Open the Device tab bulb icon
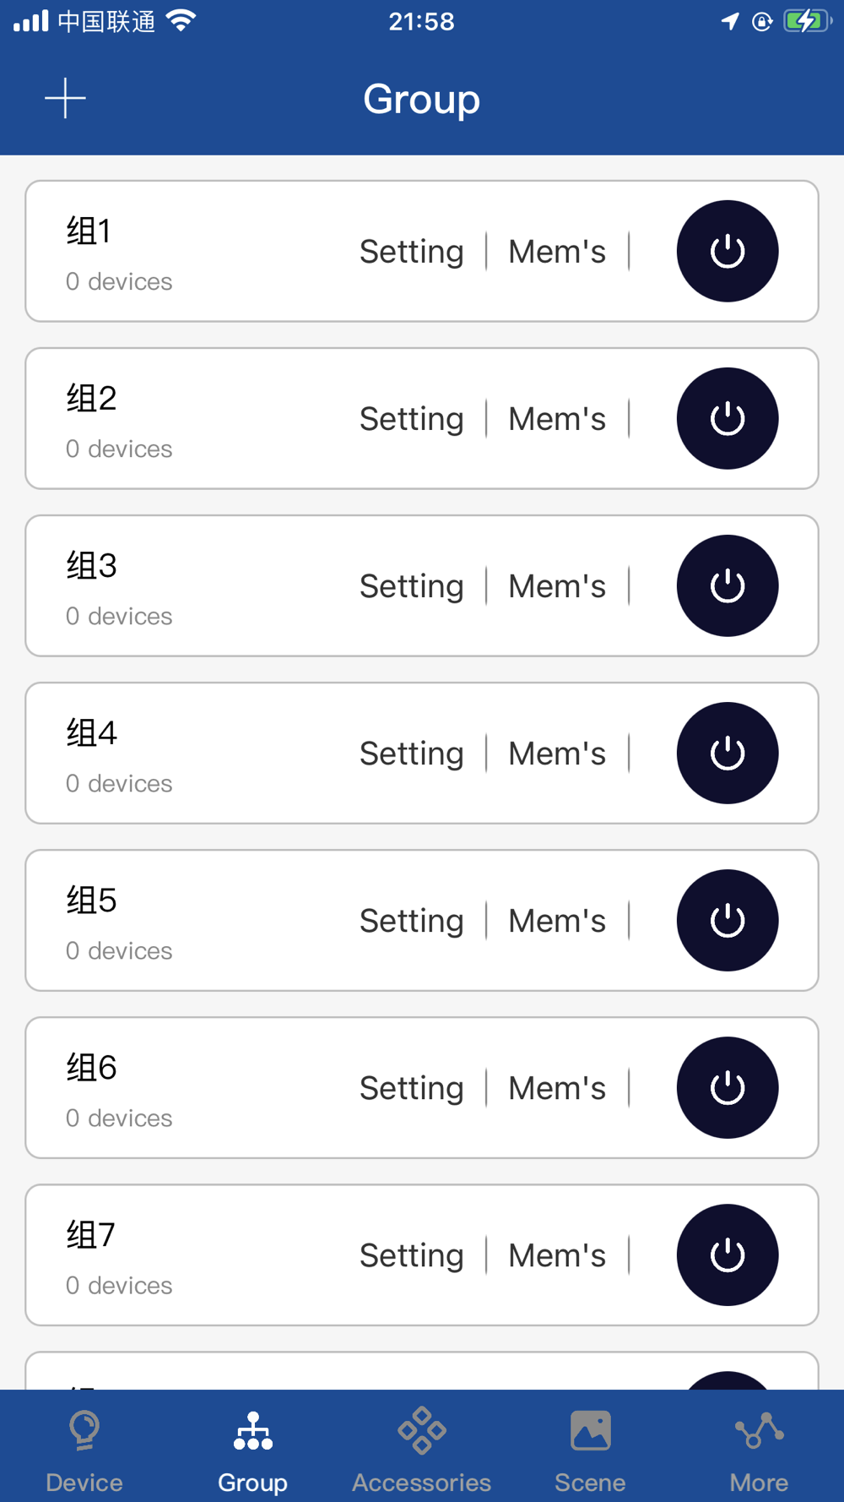The width and height of the screenshot is (844, 1502). (84, 1431)
